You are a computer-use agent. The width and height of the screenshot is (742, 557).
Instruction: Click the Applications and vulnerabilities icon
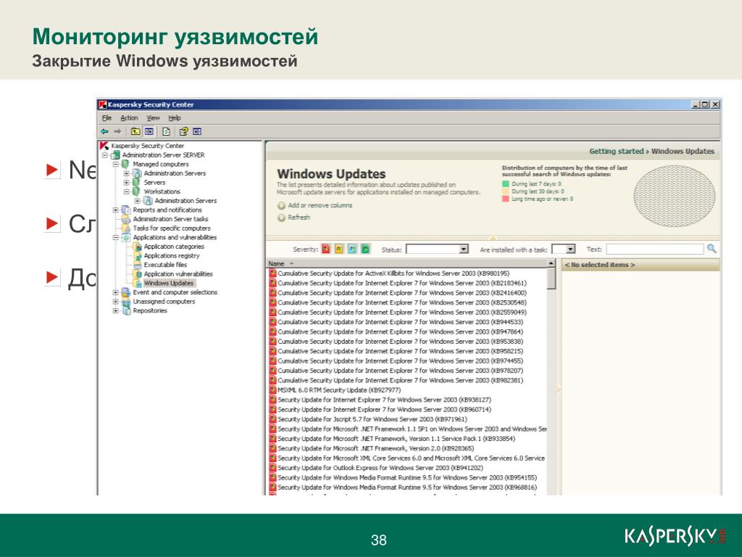point(126,237)
